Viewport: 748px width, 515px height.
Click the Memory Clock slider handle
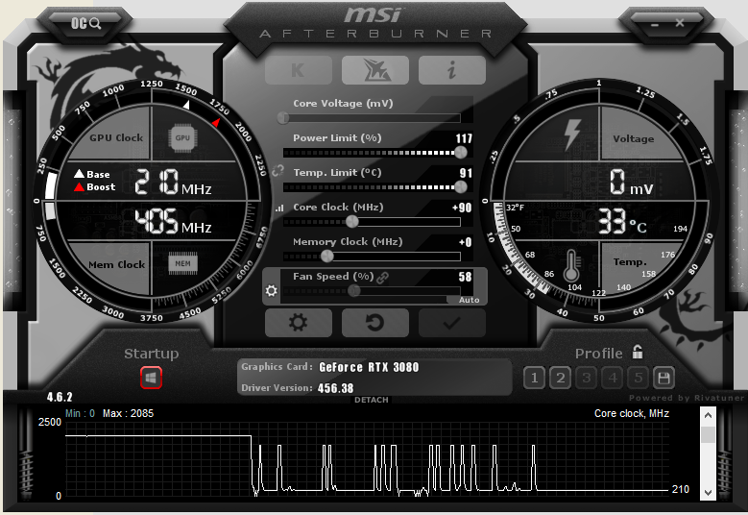[x=327, y=257]
